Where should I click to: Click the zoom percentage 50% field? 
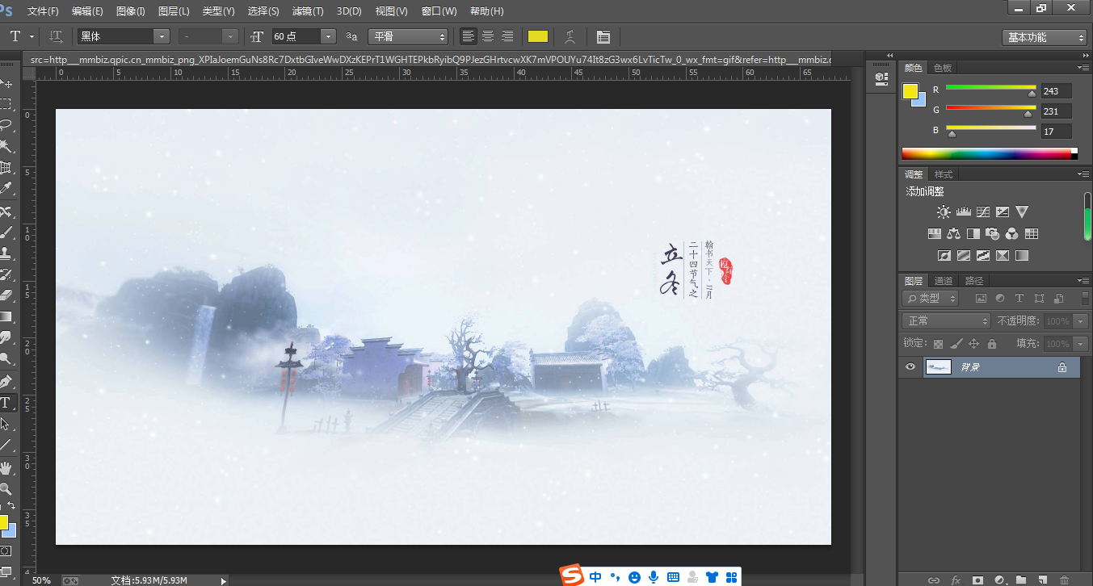point(42,580)
